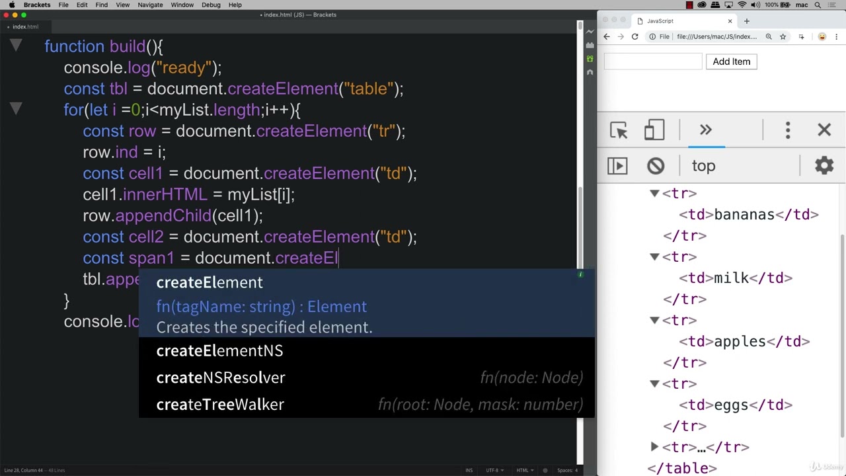Open the Debug menu
This screenshot has height=476, width=846.
coord(211,5)
